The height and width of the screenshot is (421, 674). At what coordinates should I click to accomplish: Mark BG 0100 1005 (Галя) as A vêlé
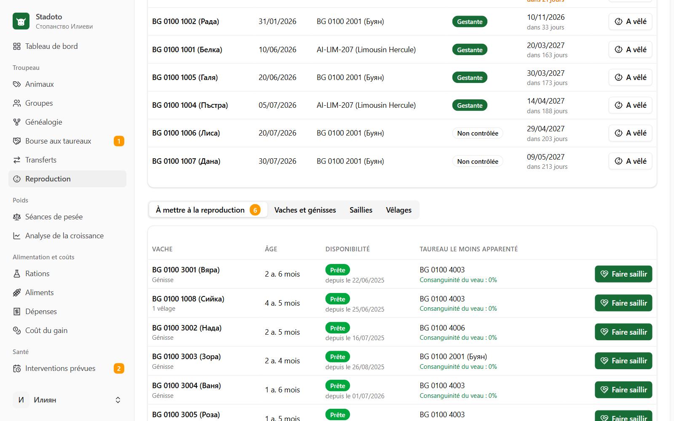[630, 77]
